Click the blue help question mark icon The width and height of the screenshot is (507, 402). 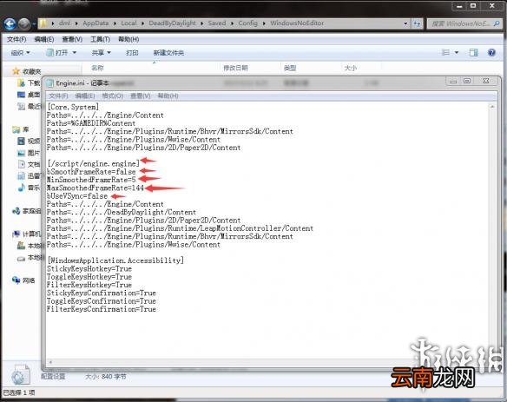(x=491, y=52)
